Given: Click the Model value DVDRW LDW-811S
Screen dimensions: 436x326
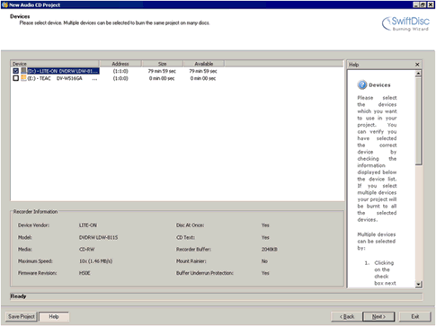Looking at the screenshot, I should pos(98,237).
